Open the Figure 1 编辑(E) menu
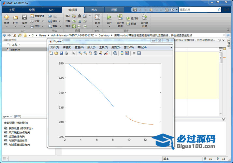This screenshot has height=163, width=233. [67, 47]
